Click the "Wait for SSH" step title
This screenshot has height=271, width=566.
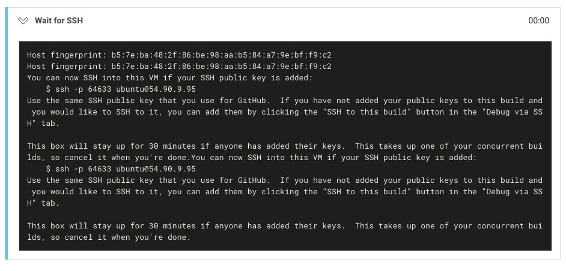(x=58, y=21)
